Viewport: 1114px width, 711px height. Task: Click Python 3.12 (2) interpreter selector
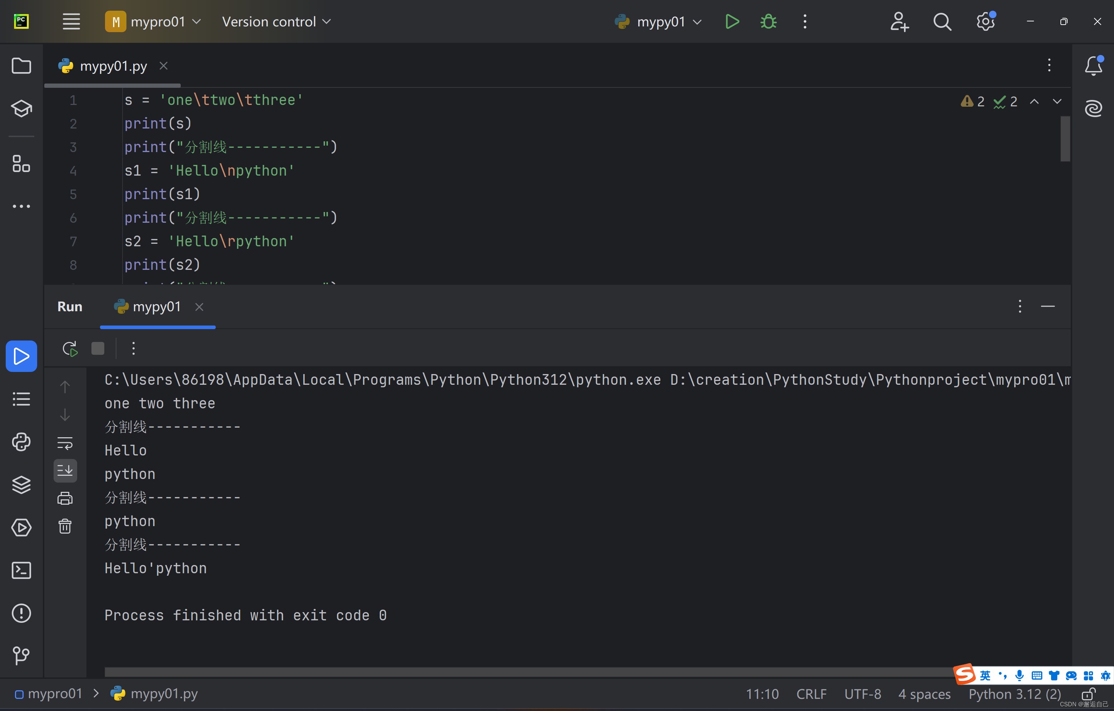[1015, 694]
